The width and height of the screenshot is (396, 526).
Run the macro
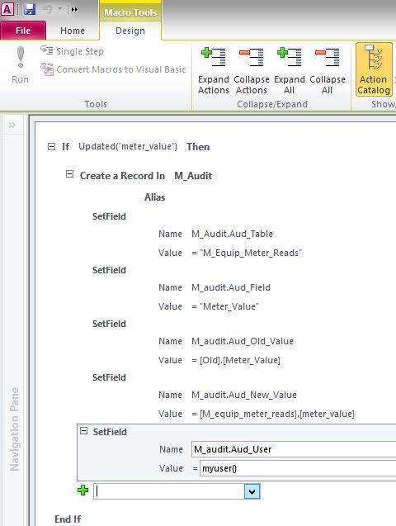coord(20,65)
